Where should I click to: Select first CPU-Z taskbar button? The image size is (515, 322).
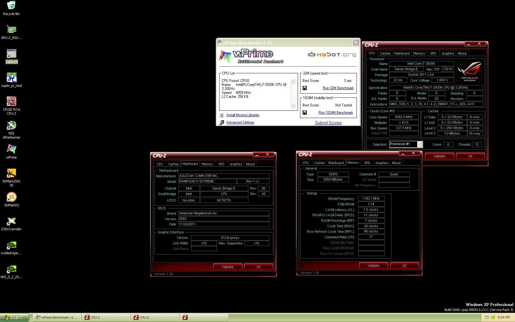click(106, 317)
